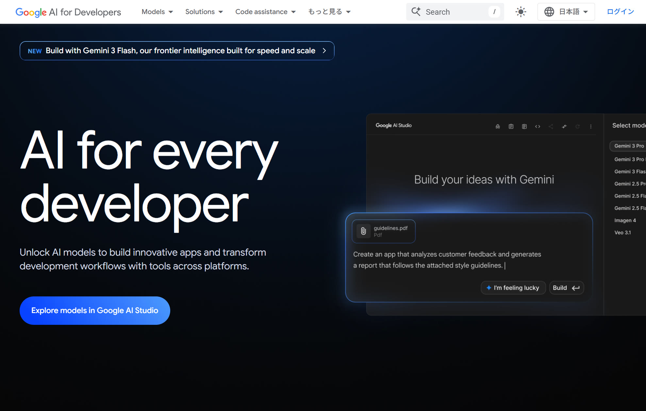Click the compare mode icon in AI Studio
646x411 pixels.
(524, 126)
